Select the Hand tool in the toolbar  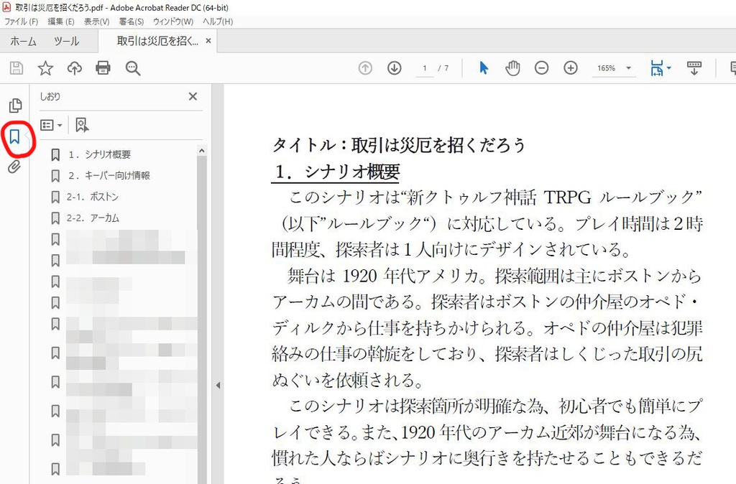pyautogui.click(x=513, y=68)
